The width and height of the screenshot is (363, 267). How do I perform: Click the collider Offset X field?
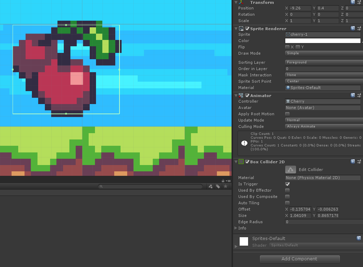[x=300, y=209]
